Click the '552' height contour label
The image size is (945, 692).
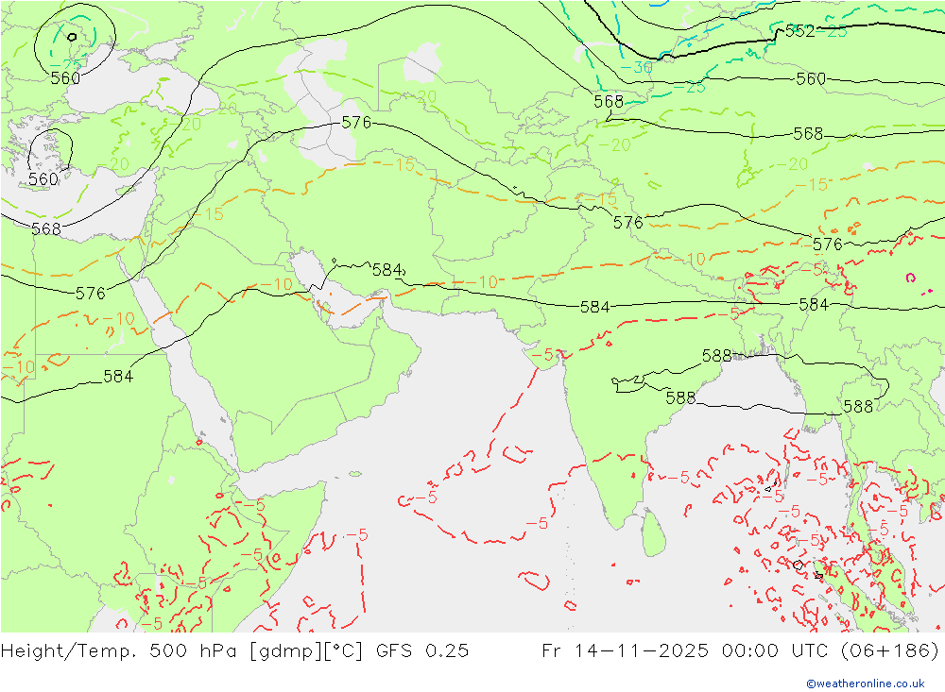pyautogui.click(x=799, y=31)
